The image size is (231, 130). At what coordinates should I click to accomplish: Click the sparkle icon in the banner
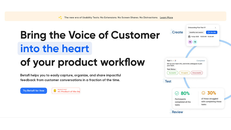pyautogui.click(x=60, y=17)
